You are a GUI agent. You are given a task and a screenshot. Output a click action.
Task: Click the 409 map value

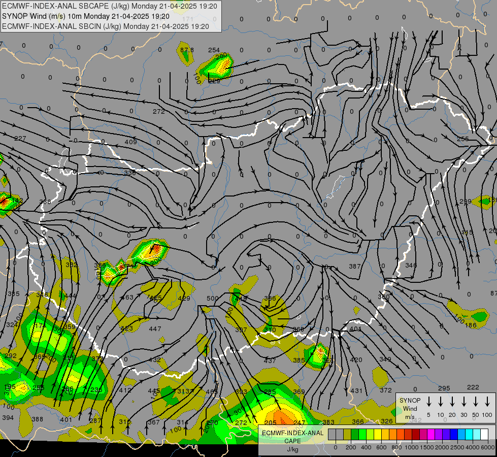130,142
